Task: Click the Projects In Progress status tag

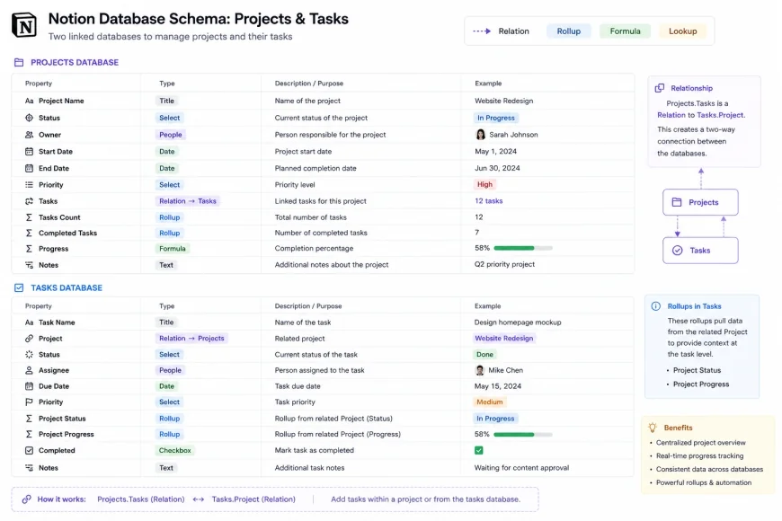Action: coord(496,118)
